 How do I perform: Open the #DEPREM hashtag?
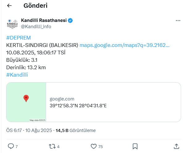19,38
